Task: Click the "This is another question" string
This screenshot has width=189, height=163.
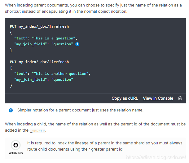Action: tap(60, 74)
